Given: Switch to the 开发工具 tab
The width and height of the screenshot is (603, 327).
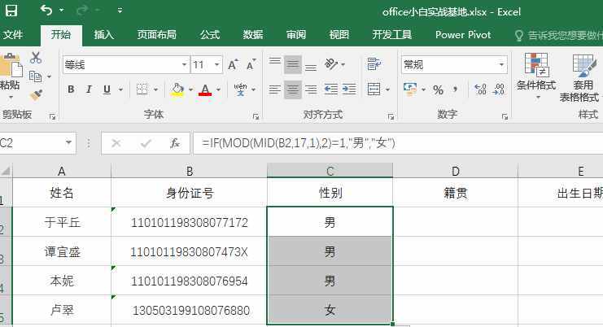Looking at the screenshot, I should pyautogui.click(x=392, y=35).
